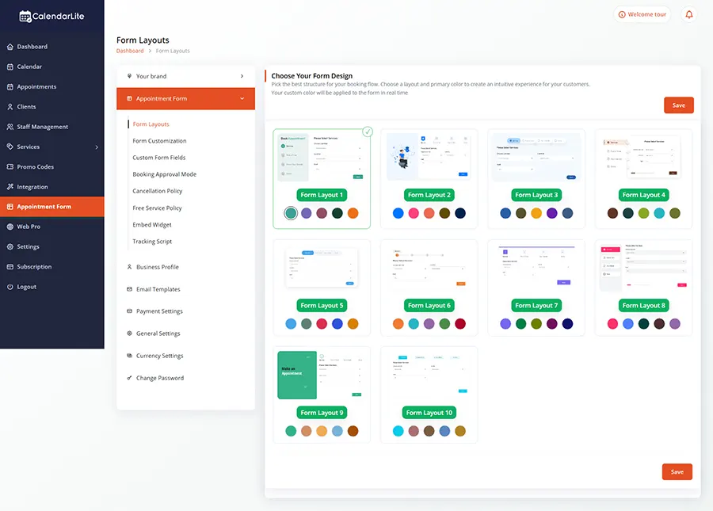713x511 pixels.
Task: Open Appointment Form in main sidebar
Action: pos(51,207)
